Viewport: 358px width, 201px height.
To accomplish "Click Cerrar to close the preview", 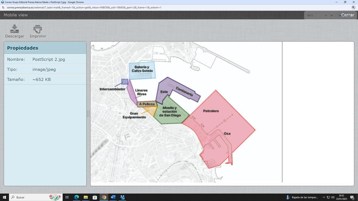I will (x=348, y=15).
